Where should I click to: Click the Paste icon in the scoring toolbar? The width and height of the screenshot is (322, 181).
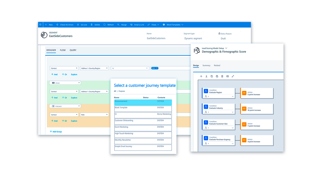click(x=217, y=76)
